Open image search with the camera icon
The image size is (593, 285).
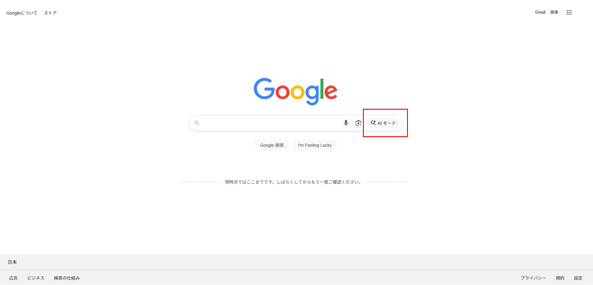click(x=358, y=123)
